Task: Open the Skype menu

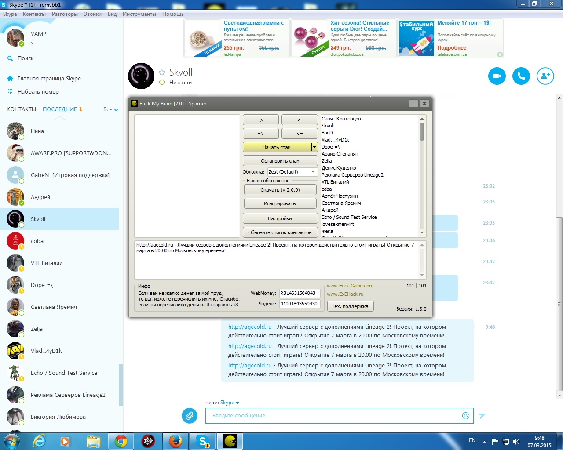Action: click(x=10, y=14)
